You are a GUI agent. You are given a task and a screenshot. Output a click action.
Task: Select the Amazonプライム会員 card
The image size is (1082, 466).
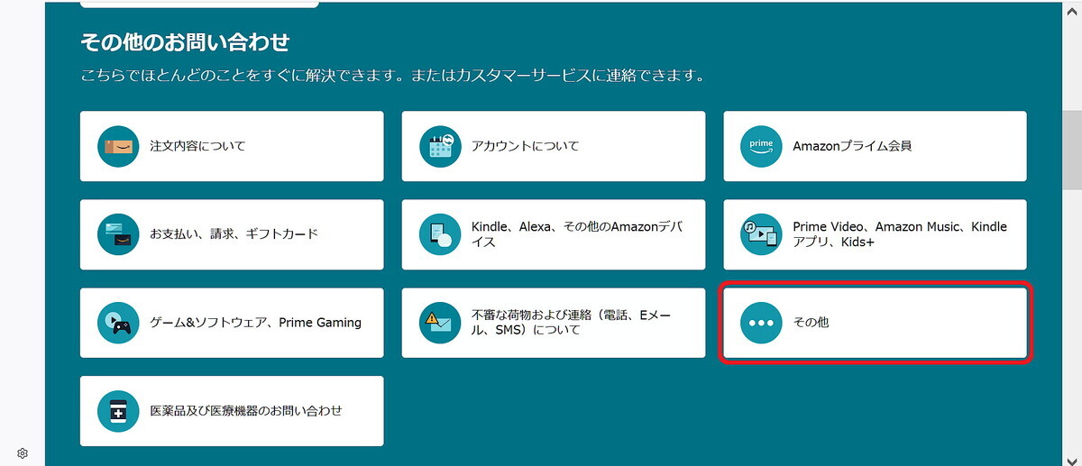(x=875, y=146)
